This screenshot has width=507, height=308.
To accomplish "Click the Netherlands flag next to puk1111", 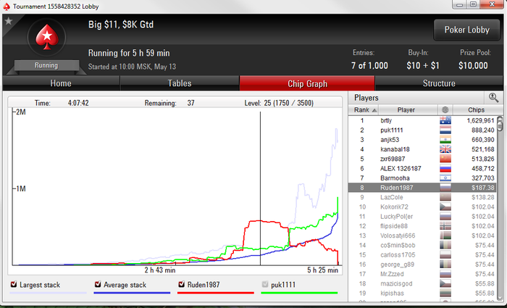I will coord(445,130).
